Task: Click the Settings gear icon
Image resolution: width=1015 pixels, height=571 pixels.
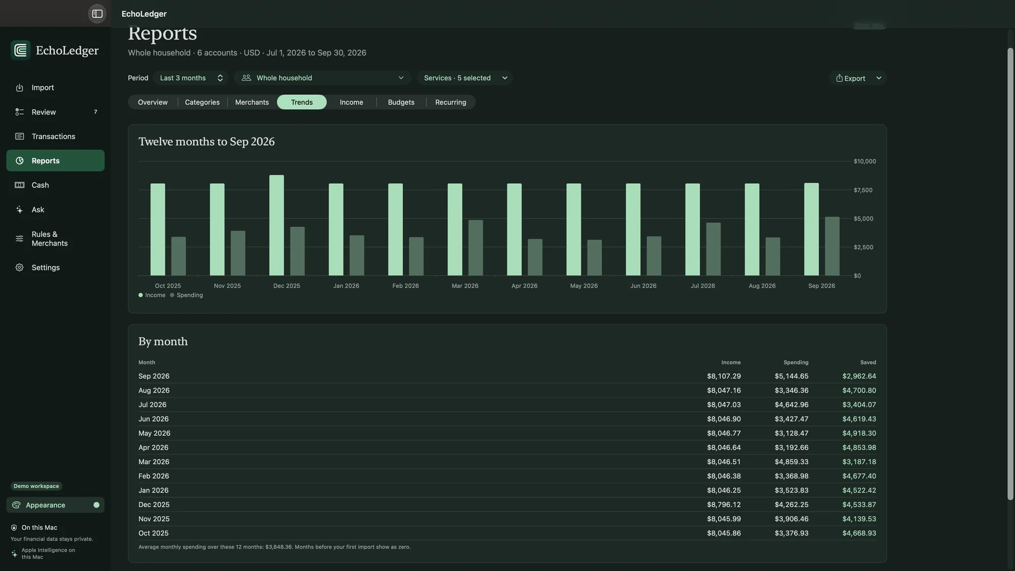Action: click(19, 267)
